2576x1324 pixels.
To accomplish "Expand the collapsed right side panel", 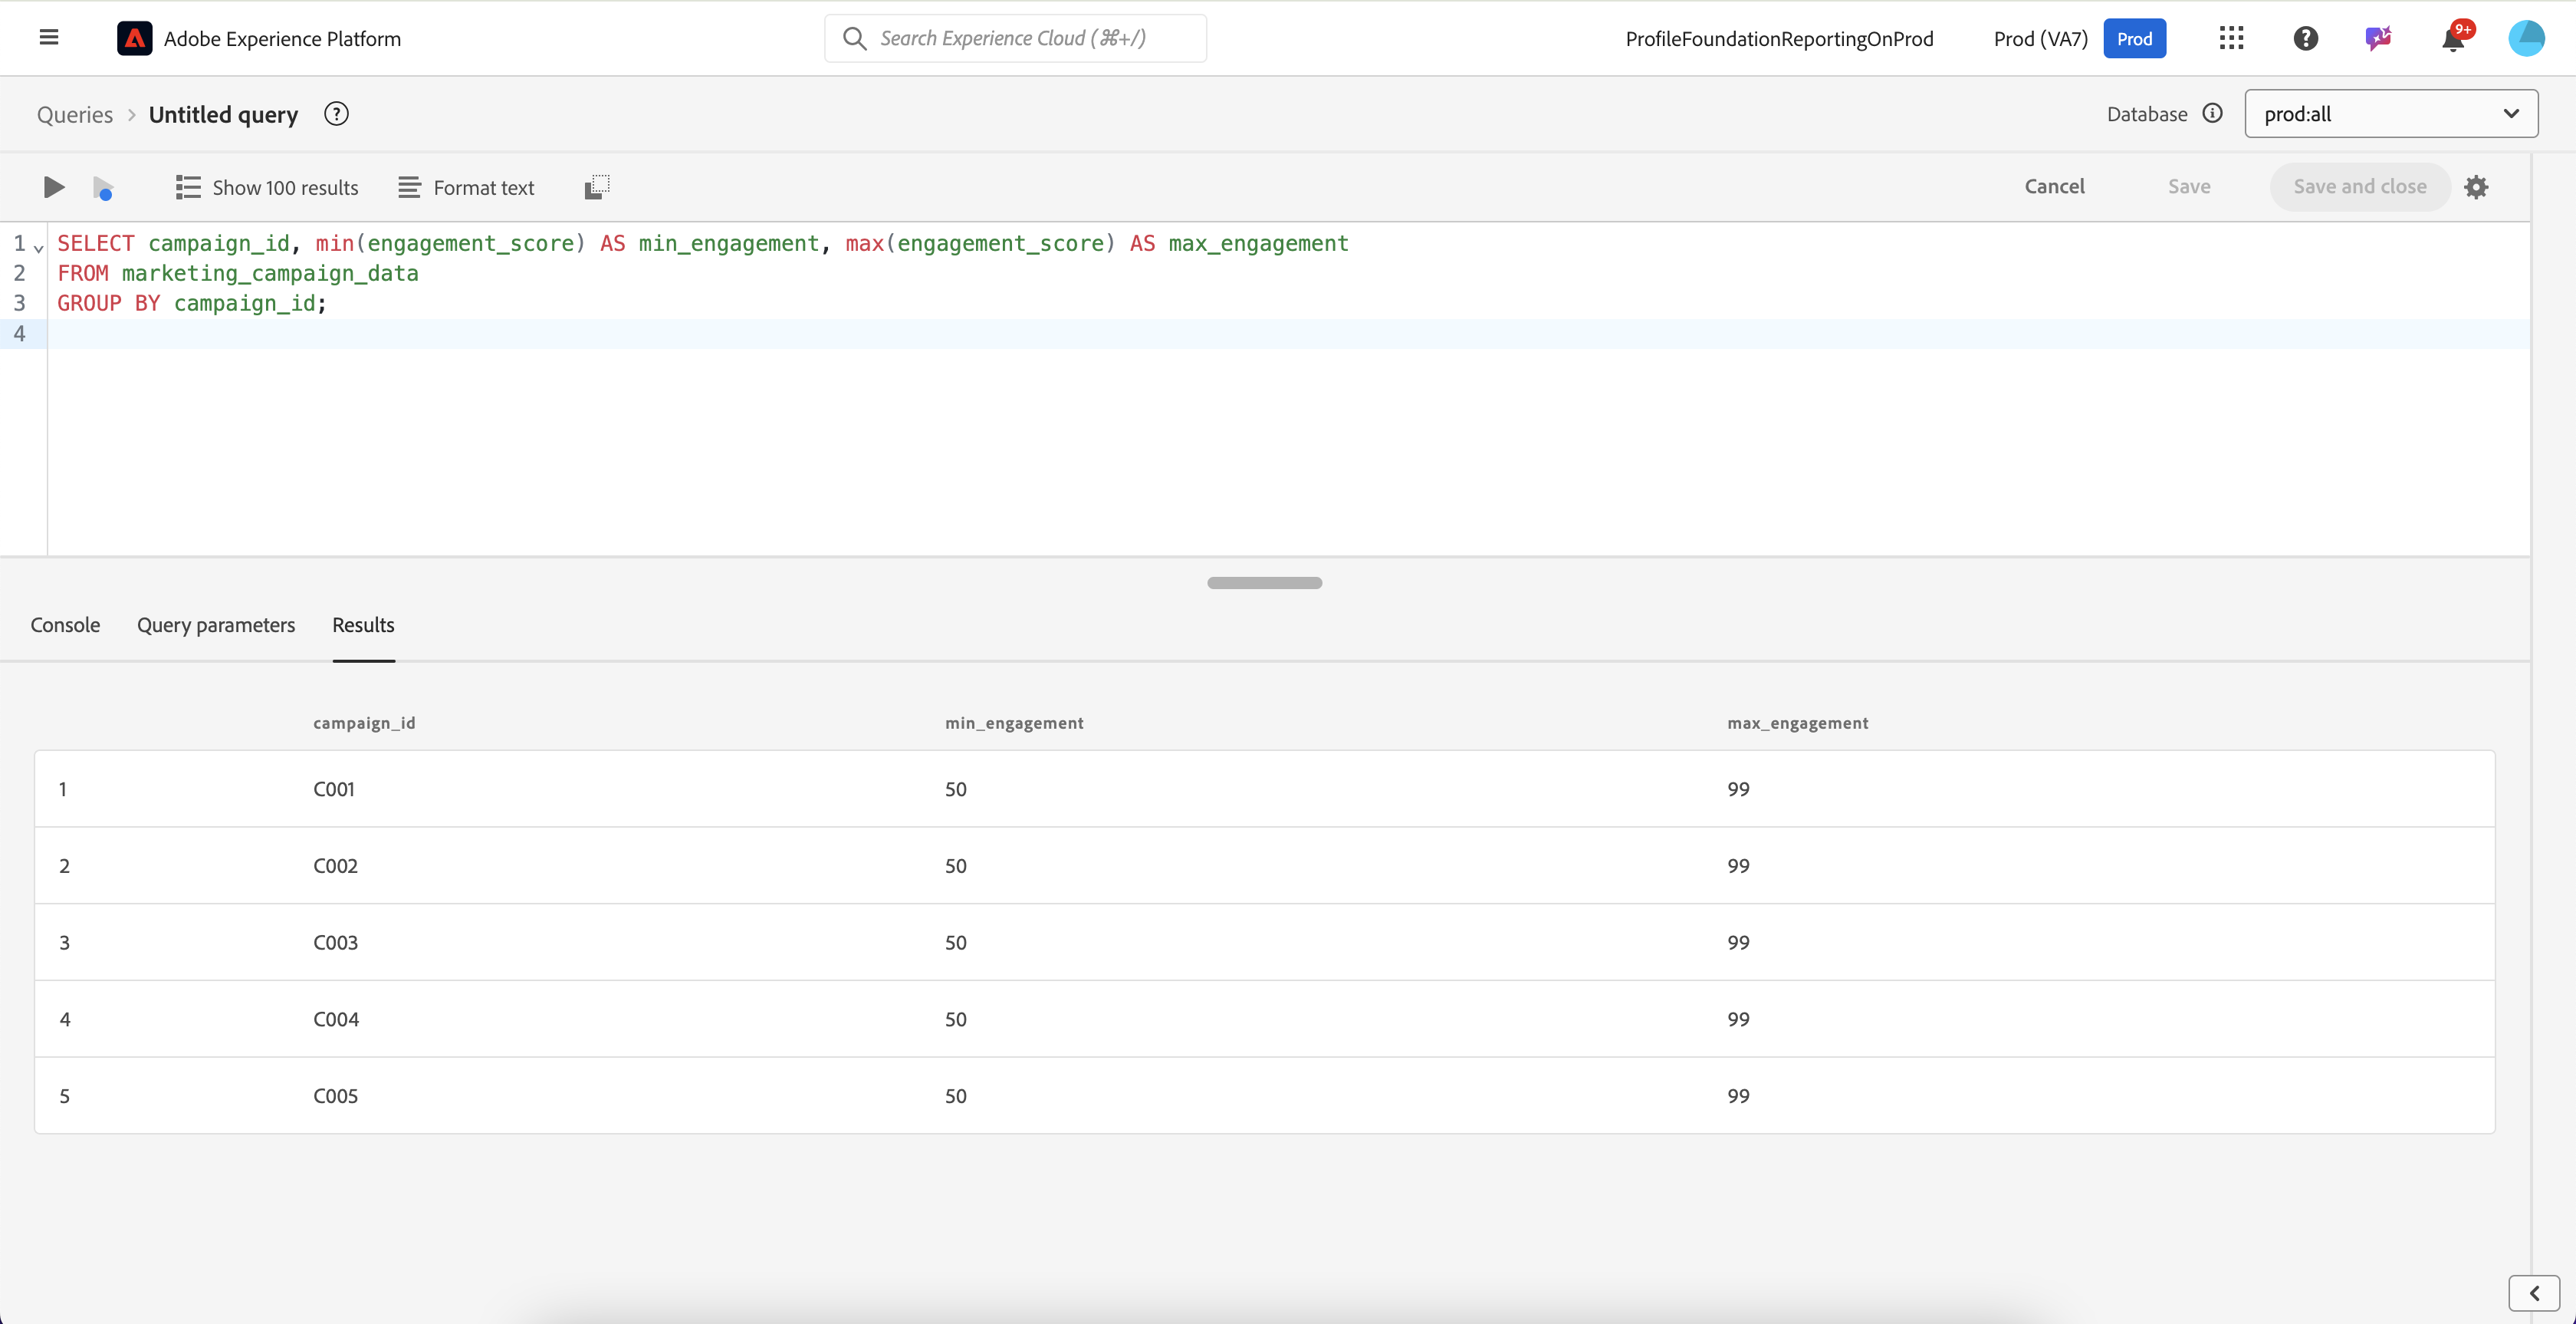I will [x=2534, y=1293].
